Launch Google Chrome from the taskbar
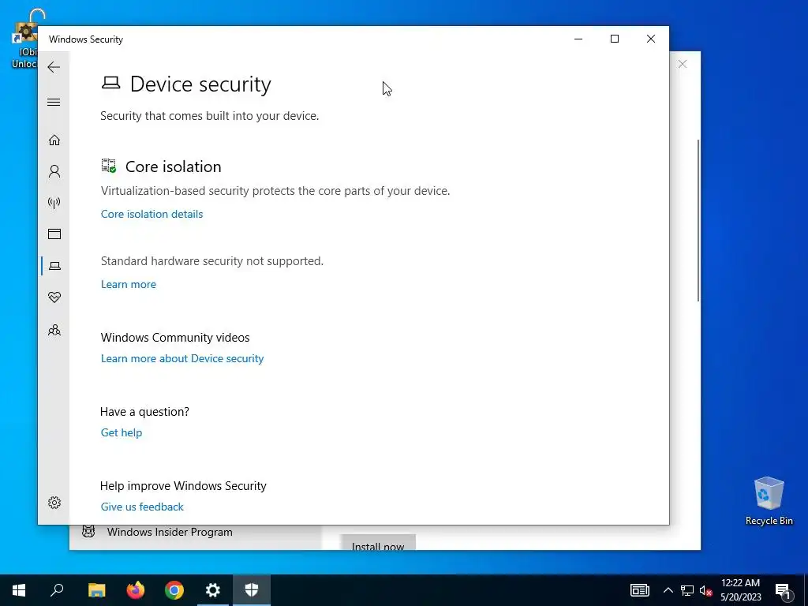808x606 pixels. [174, 590]
